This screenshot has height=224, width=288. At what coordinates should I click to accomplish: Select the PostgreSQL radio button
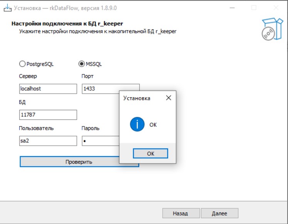[22, 64]
